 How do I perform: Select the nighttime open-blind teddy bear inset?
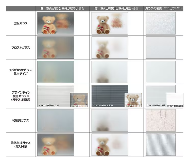[133, 100]
